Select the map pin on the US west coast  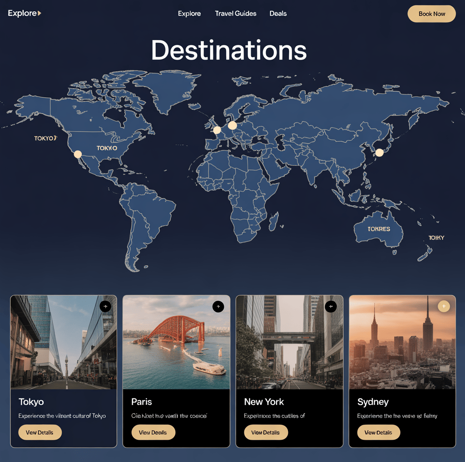pos(78,154)
